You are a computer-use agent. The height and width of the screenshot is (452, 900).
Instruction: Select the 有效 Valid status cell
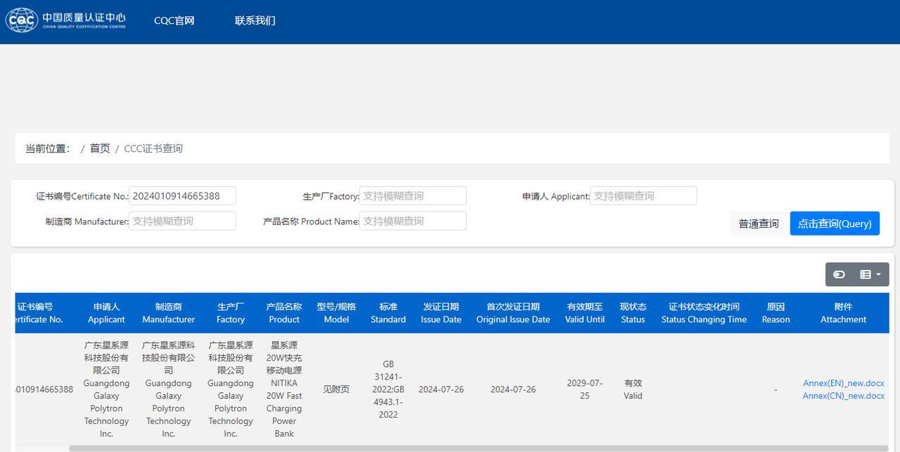633,389
